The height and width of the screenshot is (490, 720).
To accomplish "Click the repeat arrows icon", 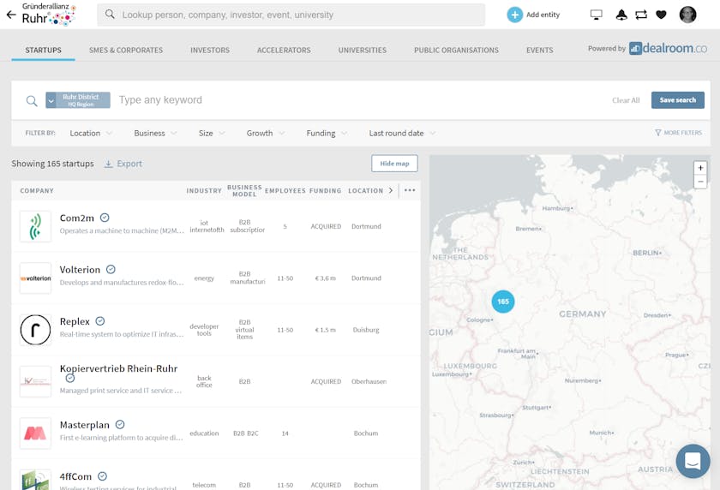I will 640,15.
